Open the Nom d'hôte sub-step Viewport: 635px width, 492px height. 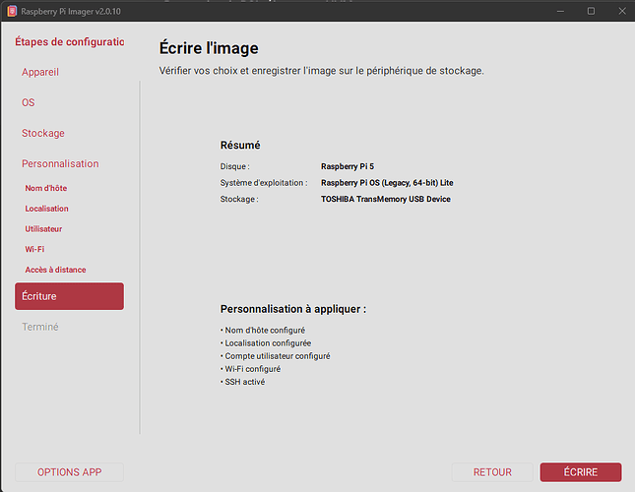tap(45, 188)
